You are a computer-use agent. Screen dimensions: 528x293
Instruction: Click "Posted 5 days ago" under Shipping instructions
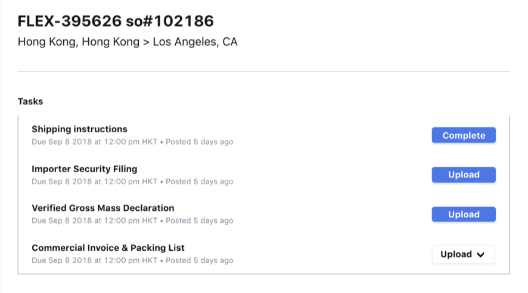[x=199, y=142]
